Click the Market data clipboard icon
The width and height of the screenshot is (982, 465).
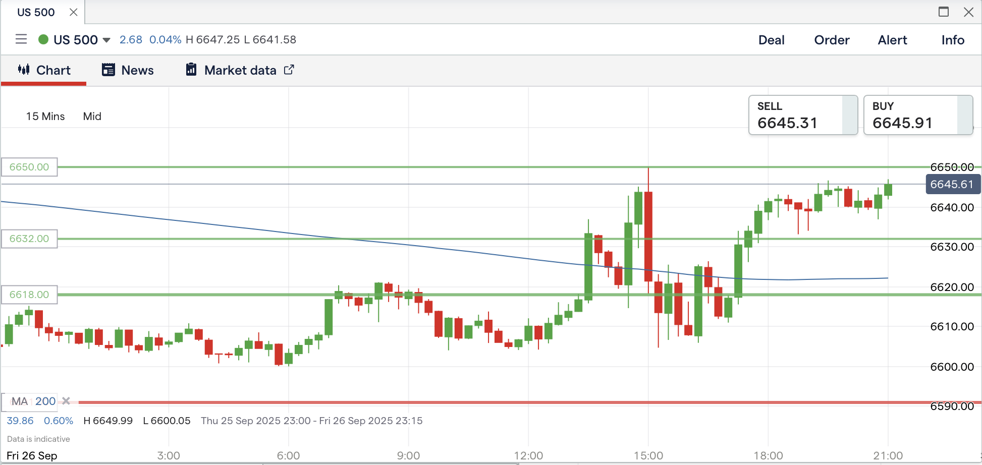click(x=191, y=70)
